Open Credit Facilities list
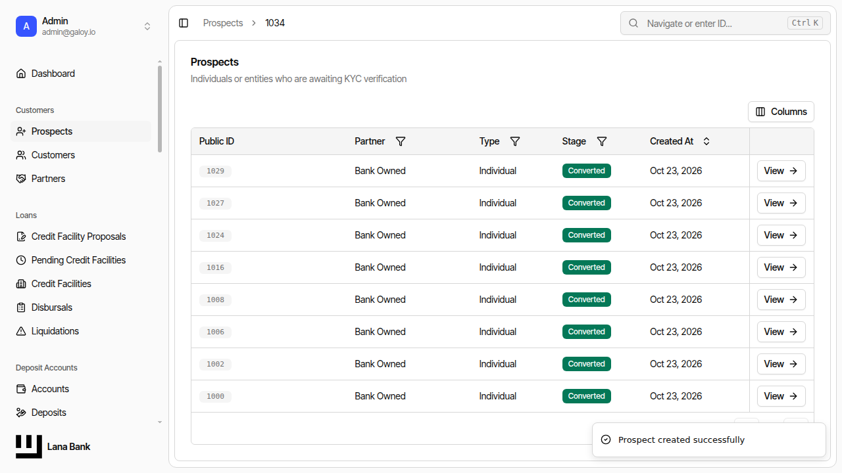The image size is (842, 473). pyautogui.click(x=81, y=284)
